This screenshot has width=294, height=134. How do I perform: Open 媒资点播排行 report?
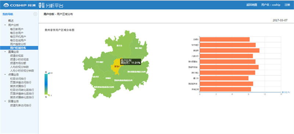coord(18,86)
